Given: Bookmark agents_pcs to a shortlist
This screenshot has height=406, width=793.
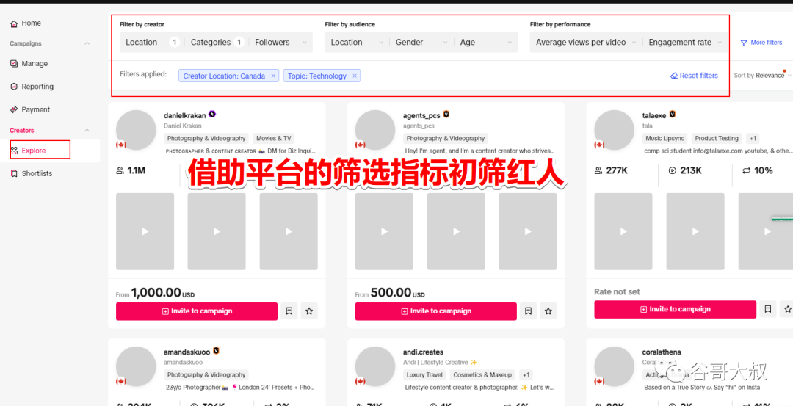Looking at the screenshot, I should 529,311.
